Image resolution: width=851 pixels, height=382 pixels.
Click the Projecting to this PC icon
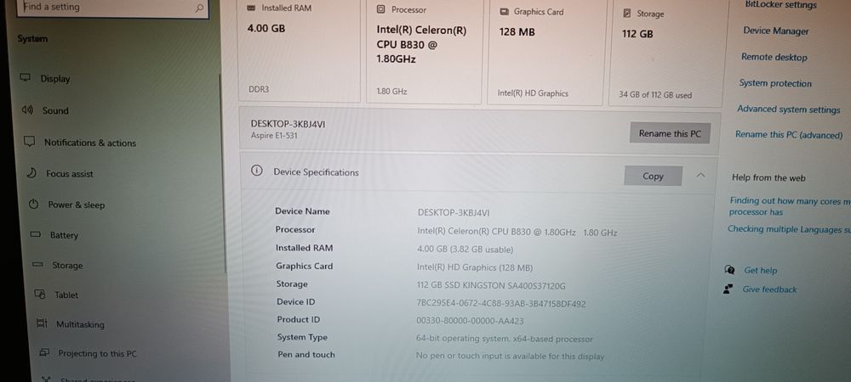[44, 352]
